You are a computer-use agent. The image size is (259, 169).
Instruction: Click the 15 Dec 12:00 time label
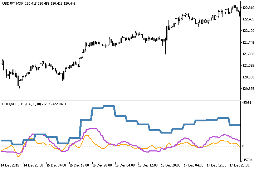[x=79, y=165]
